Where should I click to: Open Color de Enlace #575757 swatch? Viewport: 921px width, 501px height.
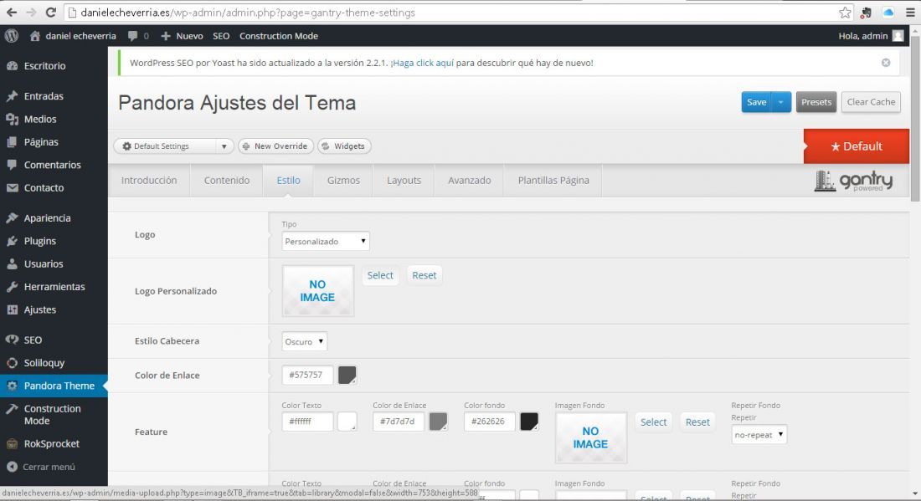point(347,375)
